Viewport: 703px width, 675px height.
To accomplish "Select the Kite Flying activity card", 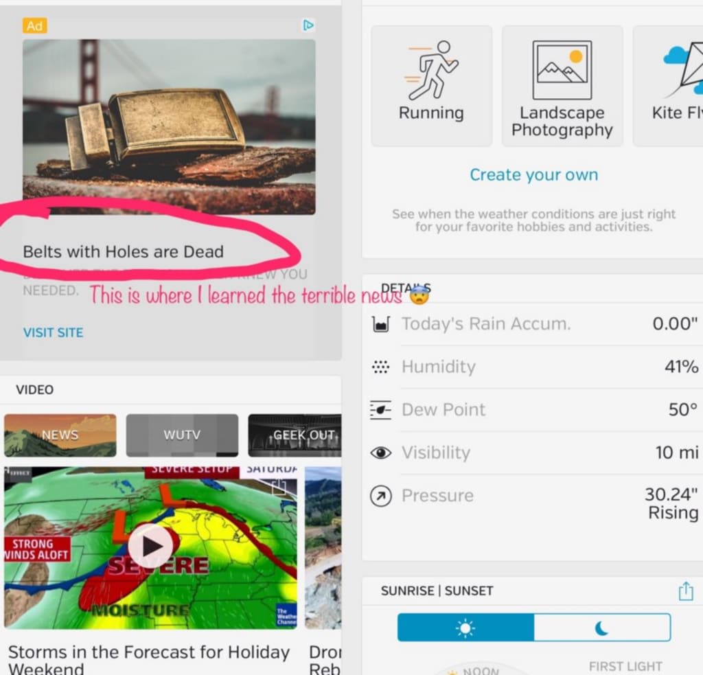I will pyautogui.click(x=668, y=86).
